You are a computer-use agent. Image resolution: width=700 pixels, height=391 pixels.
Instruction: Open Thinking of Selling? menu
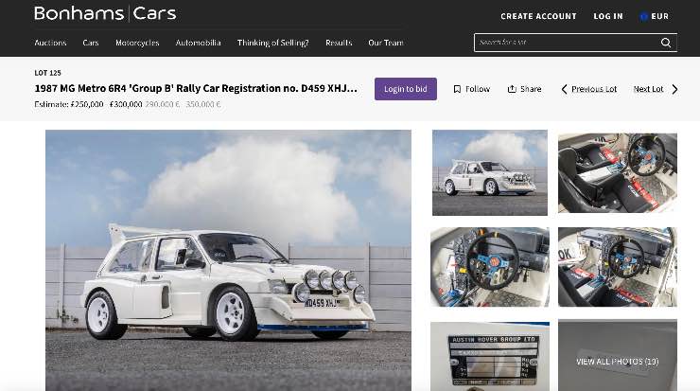[272, 43]
